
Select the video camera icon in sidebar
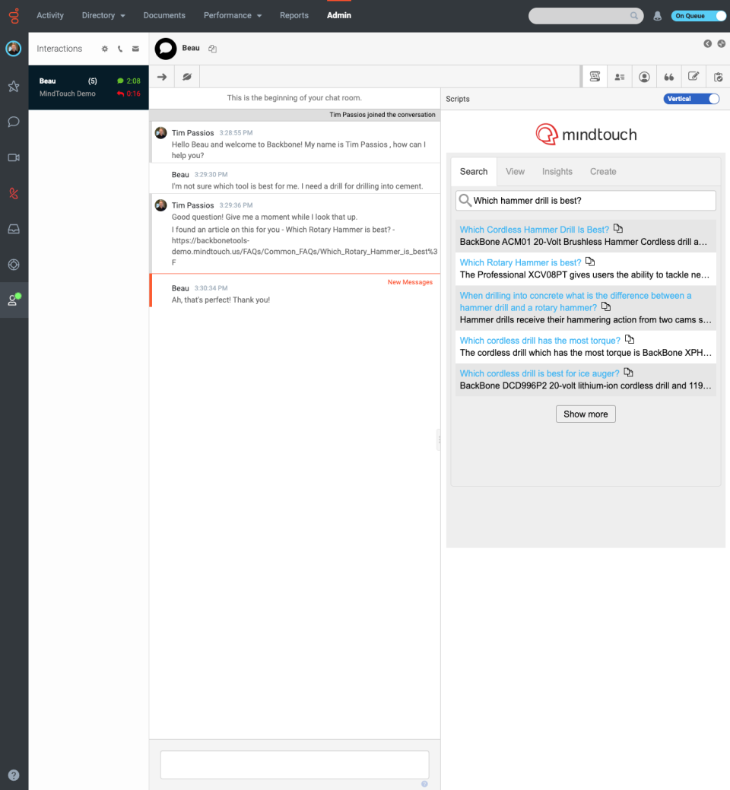pyautogui.click(x=13, y=157)
